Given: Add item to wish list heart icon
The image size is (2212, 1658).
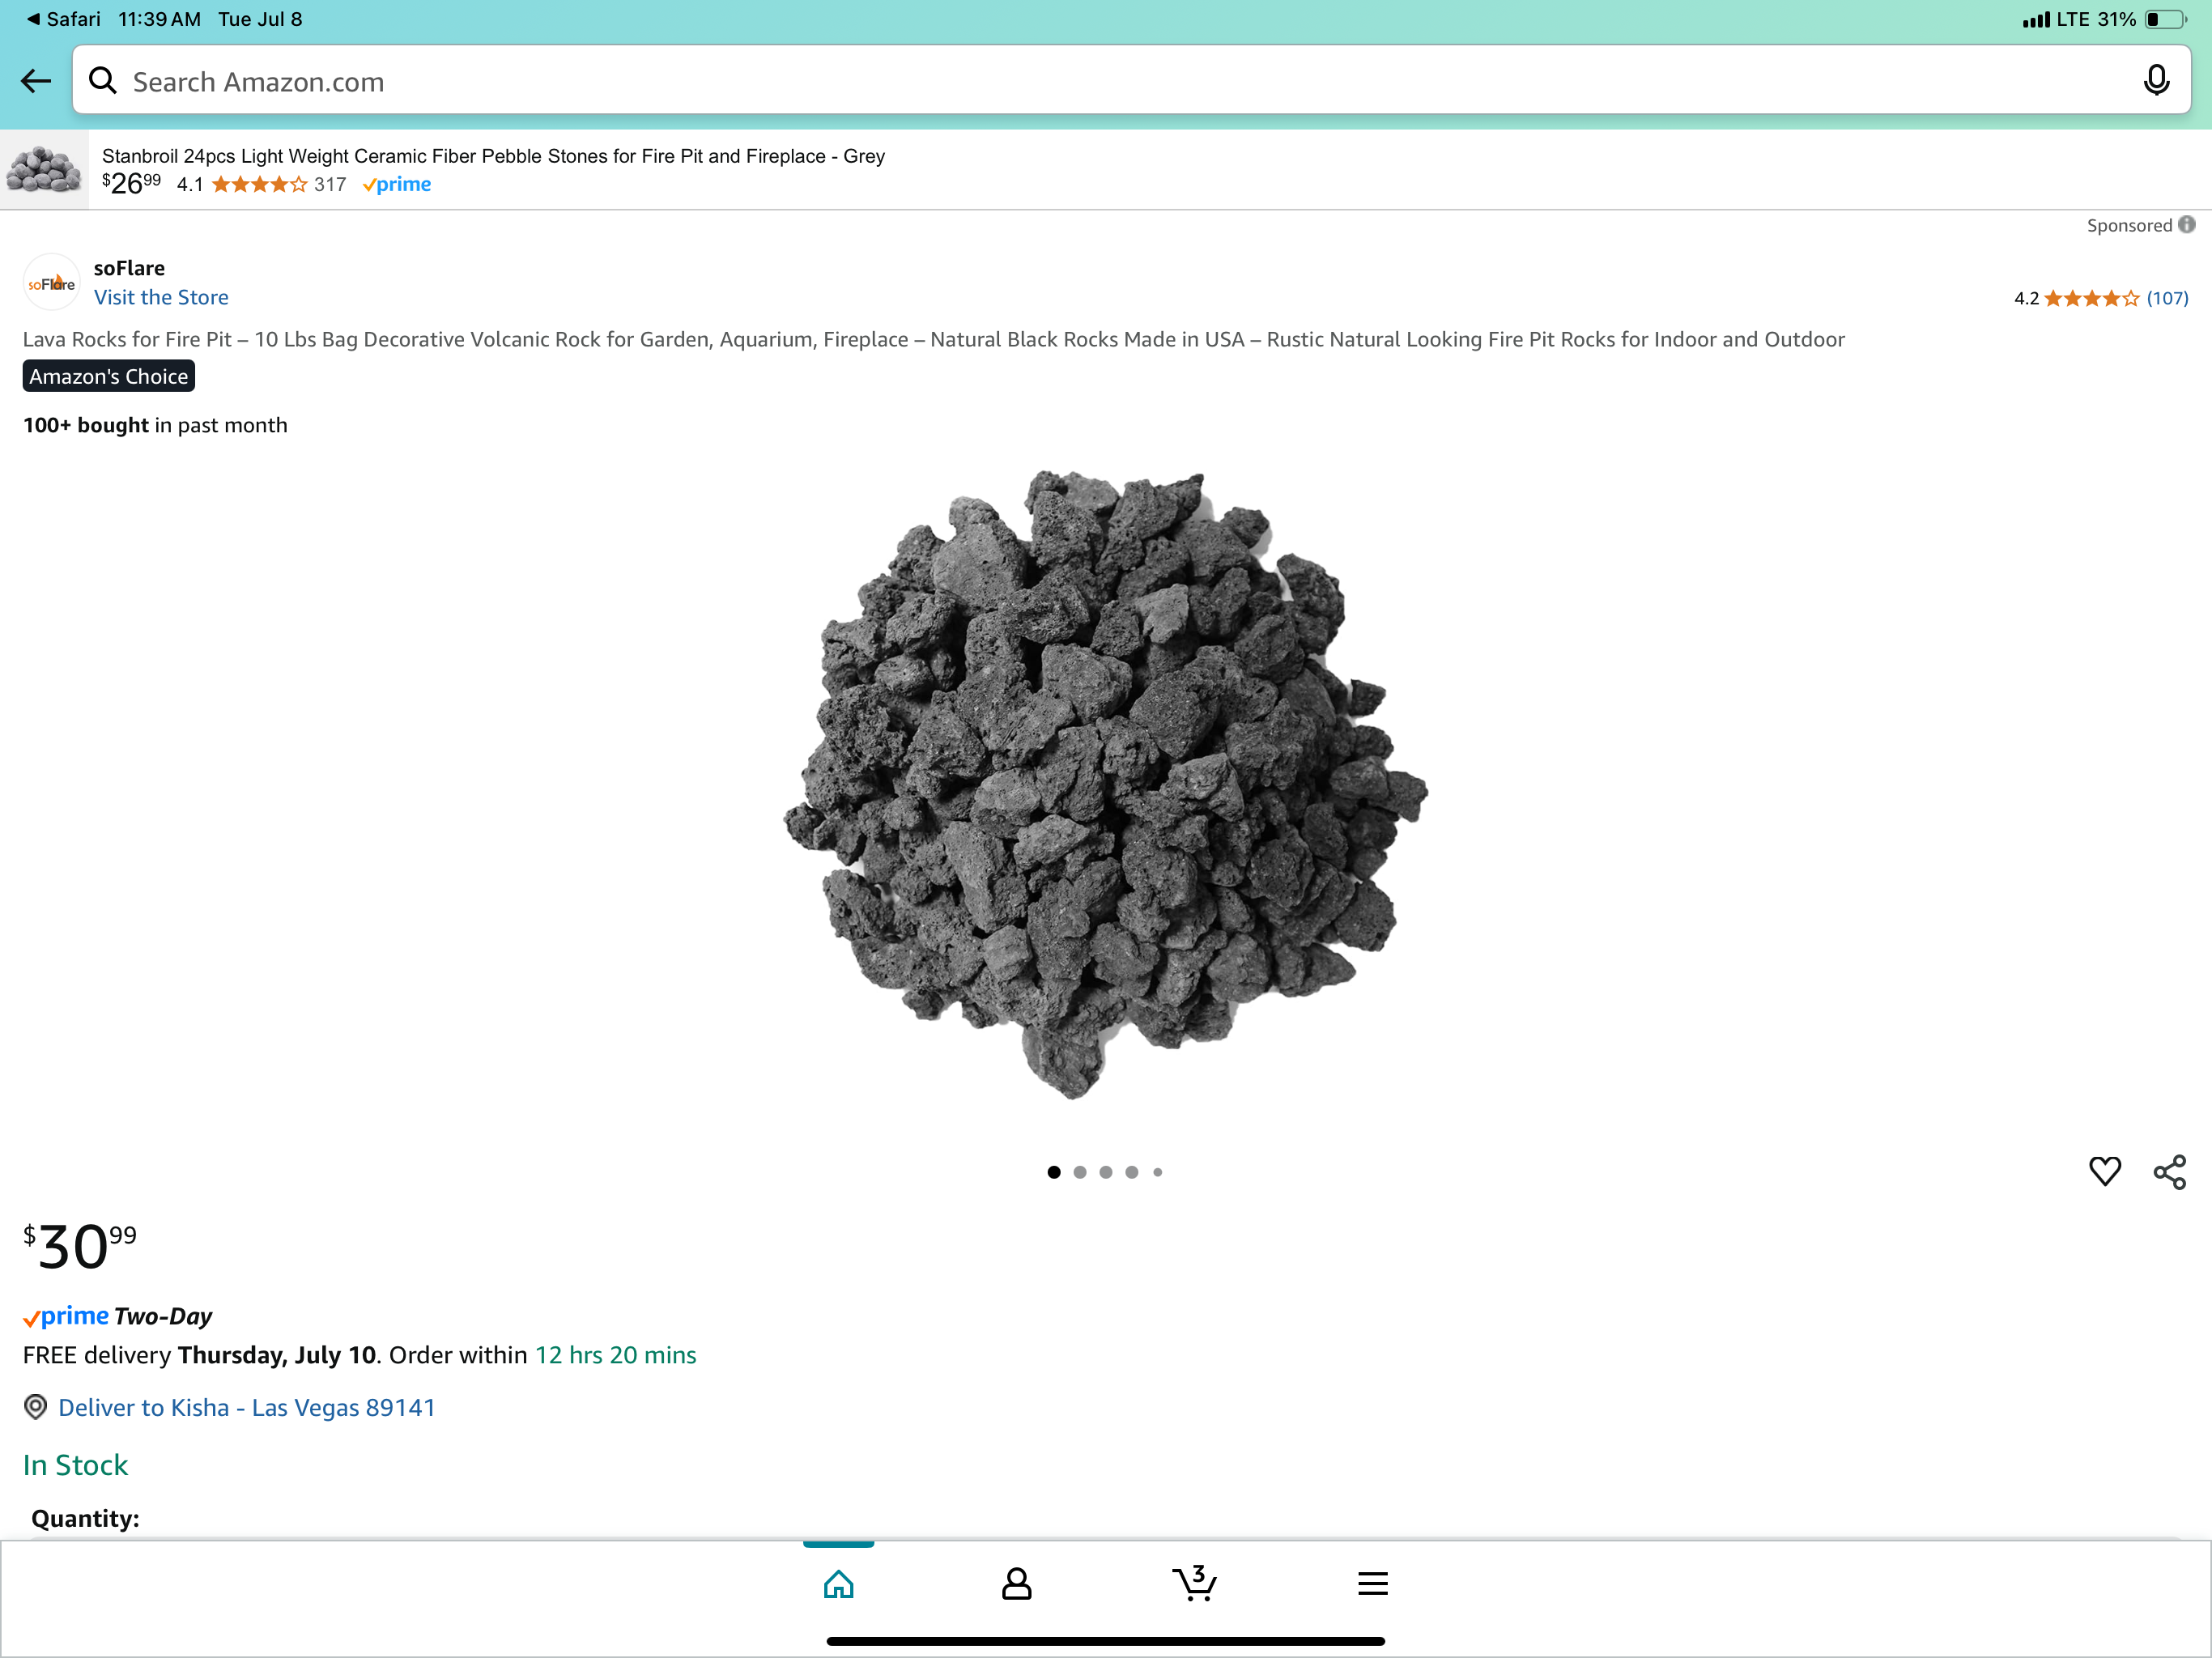Looking at the screenshot, I should pyautogui.click(x=2104, y=1171).
